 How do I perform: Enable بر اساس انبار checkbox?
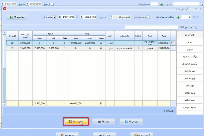(148, 17)
